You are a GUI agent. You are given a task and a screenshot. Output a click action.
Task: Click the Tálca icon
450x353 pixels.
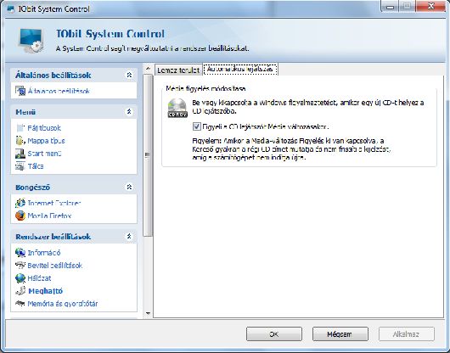(x=20, y=166)
